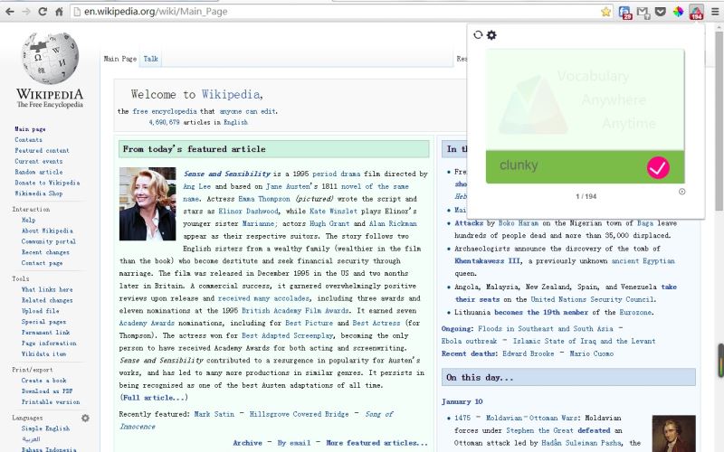
Task: Mark the word clunky as learned
Action: click(658, 167)
